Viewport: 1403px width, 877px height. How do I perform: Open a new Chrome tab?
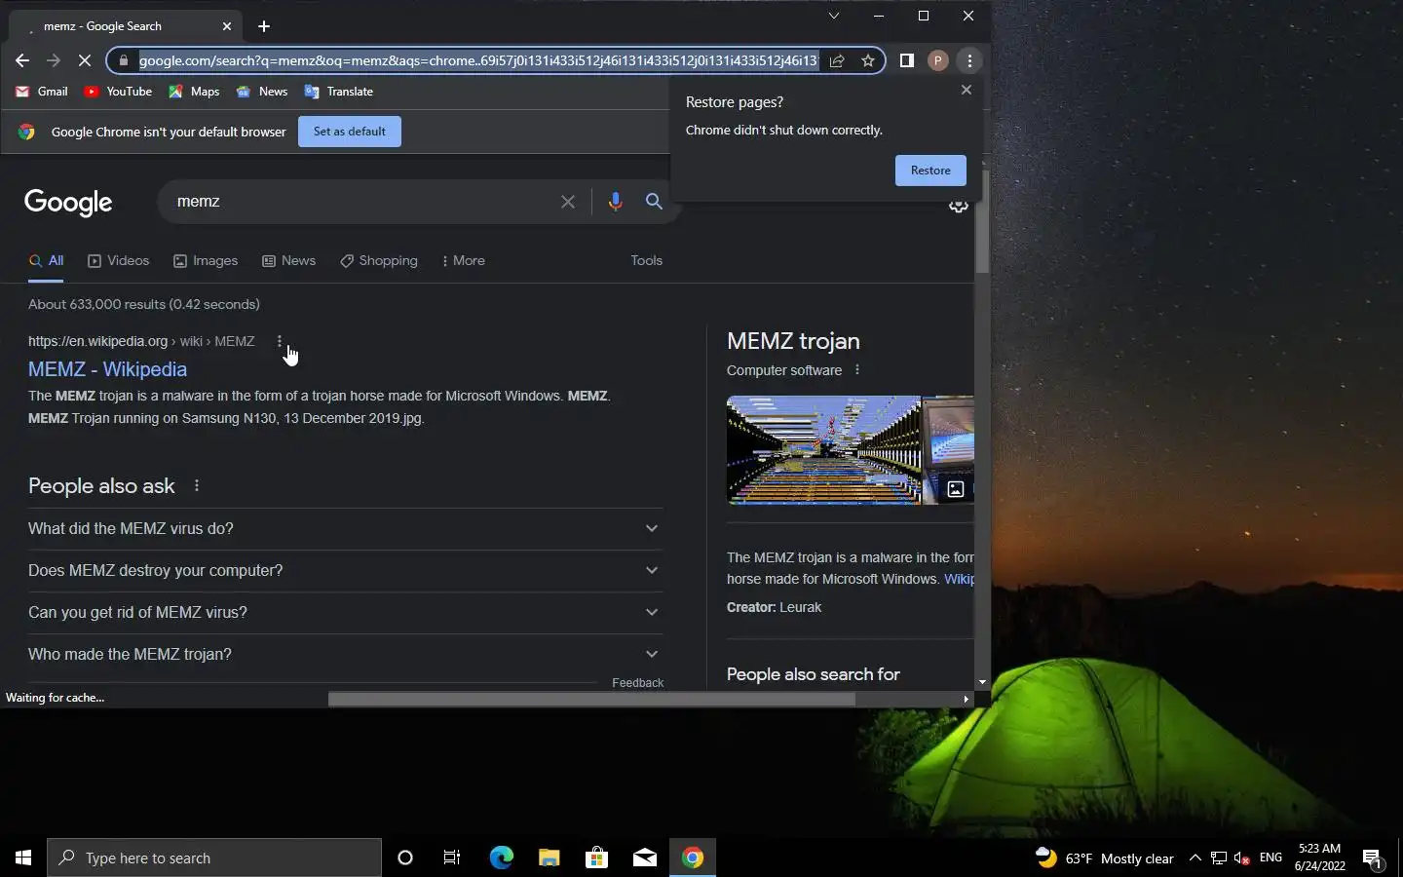pos(264,26)
